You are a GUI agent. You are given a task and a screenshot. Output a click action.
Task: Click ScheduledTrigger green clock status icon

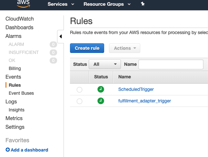click(x=101, y=89)
